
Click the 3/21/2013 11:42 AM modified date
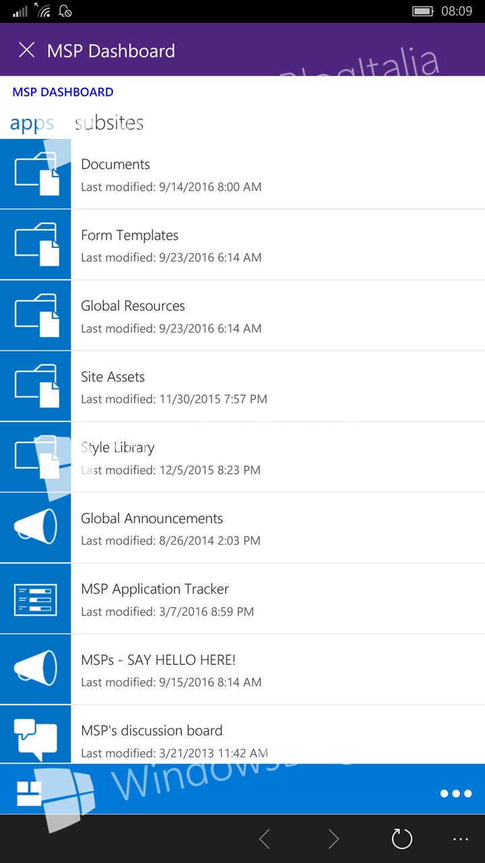coord(213,753)
